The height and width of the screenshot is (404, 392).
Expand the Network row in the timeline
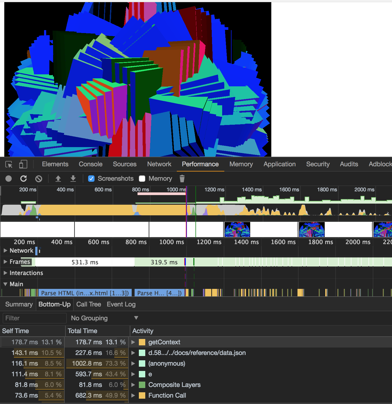[6, 251]
